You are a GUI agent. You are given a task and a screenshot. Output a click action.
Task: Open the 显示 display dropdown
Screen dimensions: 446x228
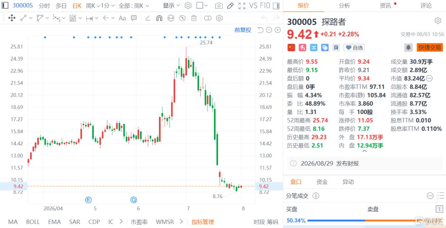[172, 5]
